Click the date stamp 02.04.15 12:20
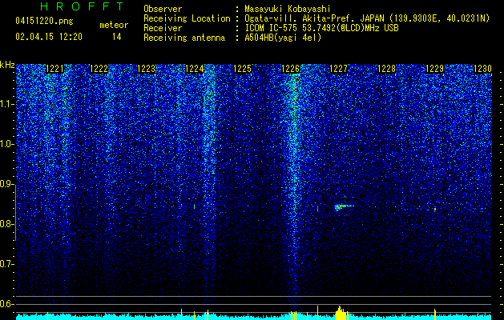 49,37
